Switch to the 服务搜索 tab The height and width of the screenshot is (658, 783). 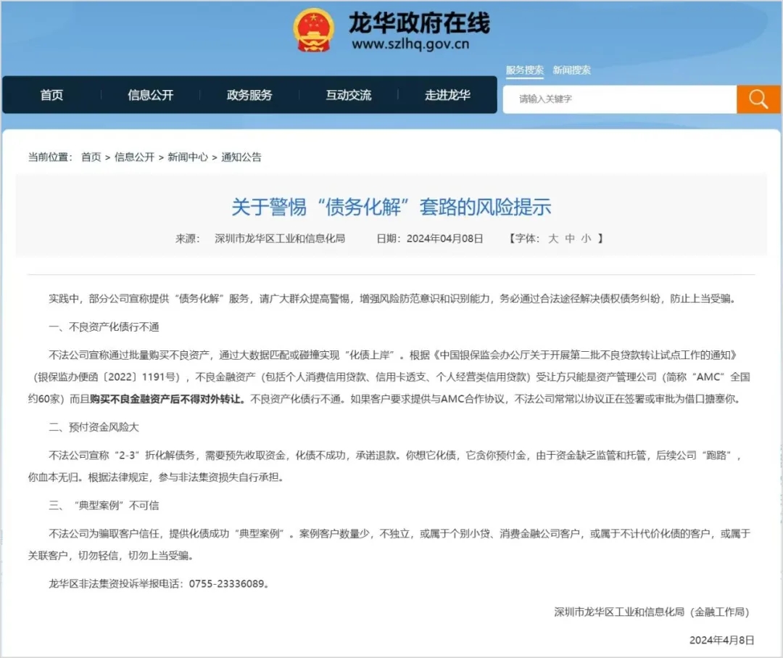coord(524,70)
